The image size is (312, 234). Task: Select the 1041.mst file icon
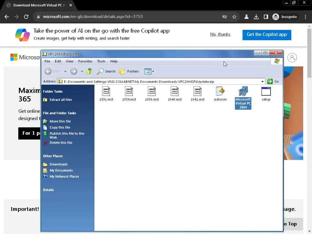click(197, 91)
